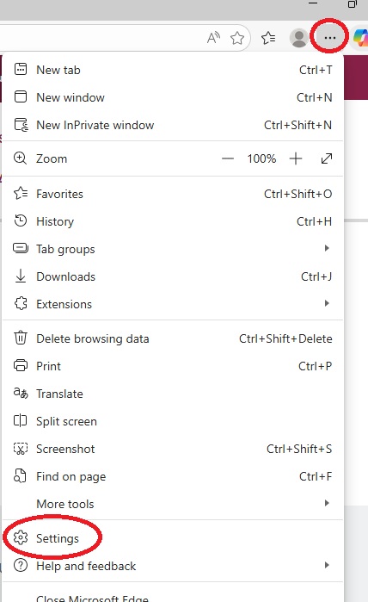Add this page to favorites star icon
The height and width of the screenshot is (602, 368).
click(237, 38)
